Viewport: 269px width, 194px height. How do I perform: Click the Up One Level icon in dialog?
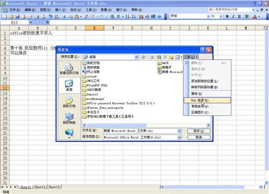(x=152, y=57)
